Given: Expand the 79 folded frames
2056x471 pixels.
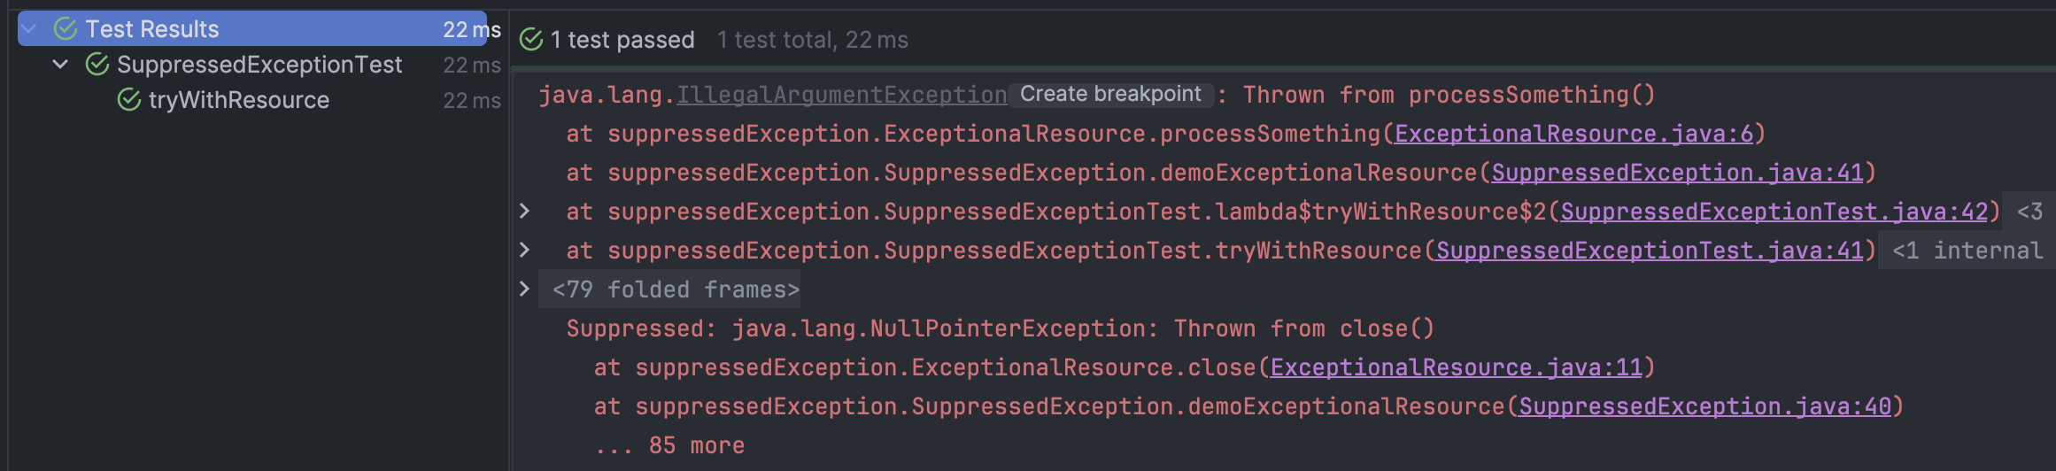Looking at the screenshot, I should [524, 290].
